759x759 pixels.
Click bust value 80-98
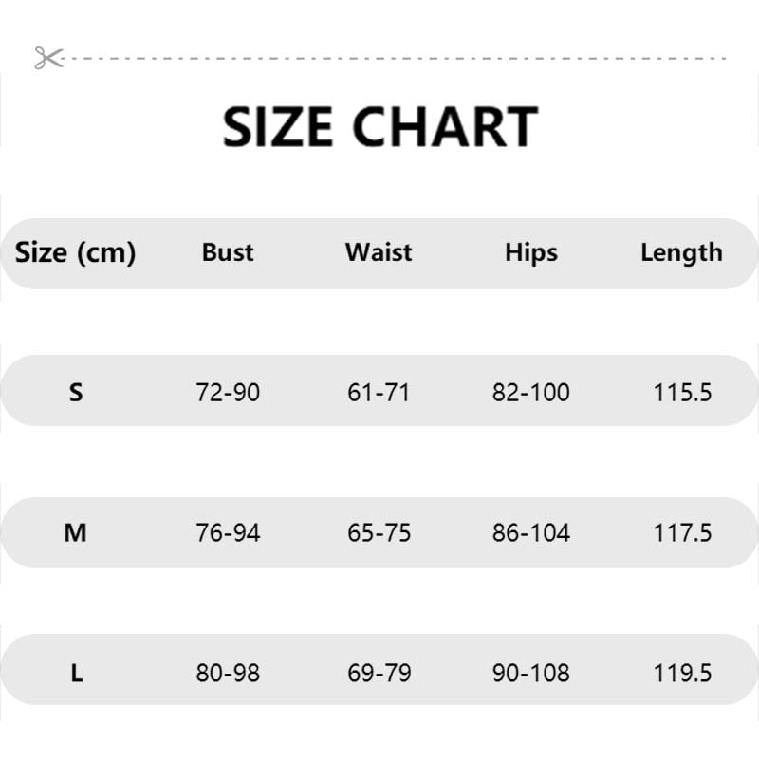[x=228, y=674]
